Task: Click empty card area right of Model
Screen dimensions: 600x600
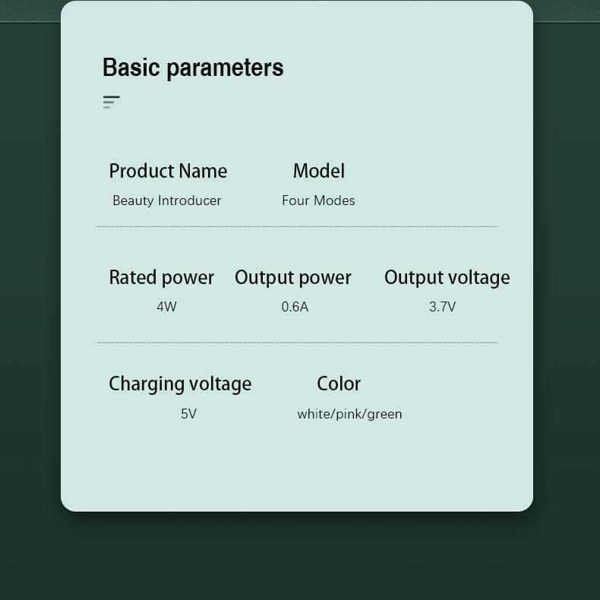Action: tap(441, 182)
